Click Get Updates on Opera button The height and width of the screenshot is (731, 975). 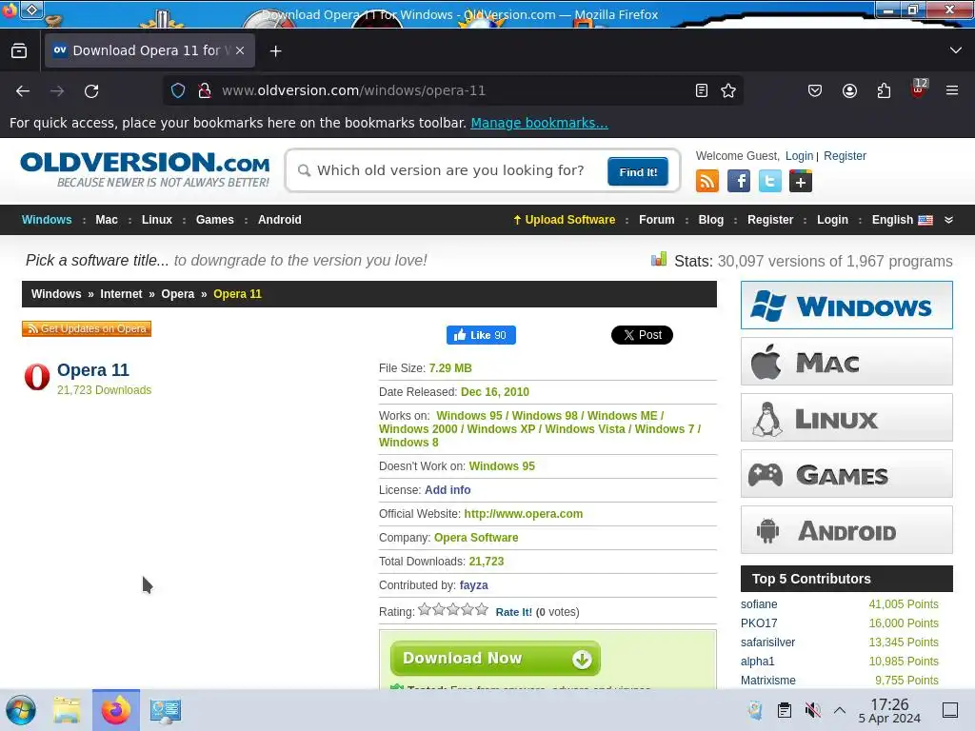click(87, 328)
